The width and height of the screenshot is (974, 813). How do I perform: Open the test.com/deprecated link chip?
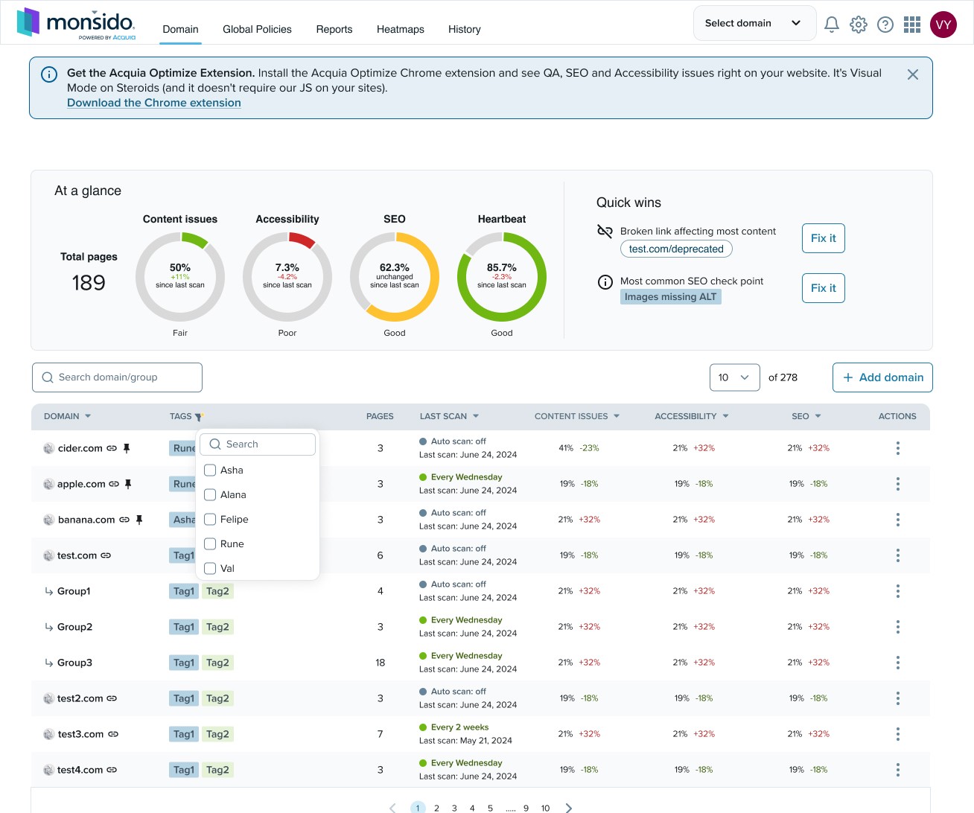(676, 249)
